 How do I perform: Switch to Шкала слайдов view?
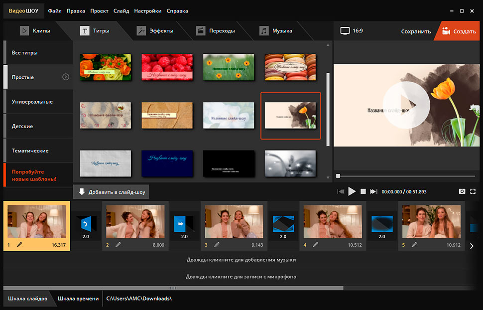pyautogui.click(x=27, y=299)
